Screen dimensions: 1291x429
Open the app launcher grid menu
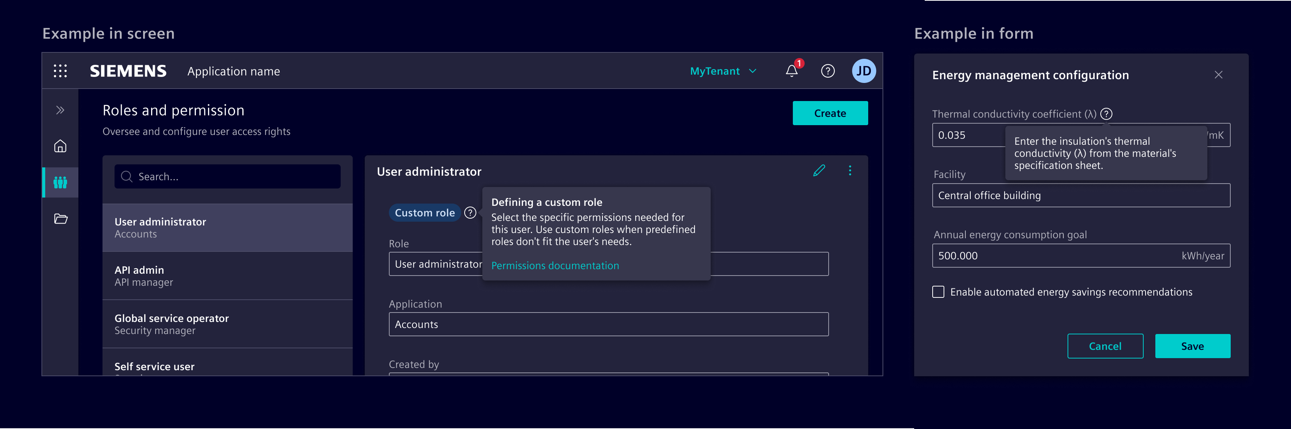pos(60,70)
